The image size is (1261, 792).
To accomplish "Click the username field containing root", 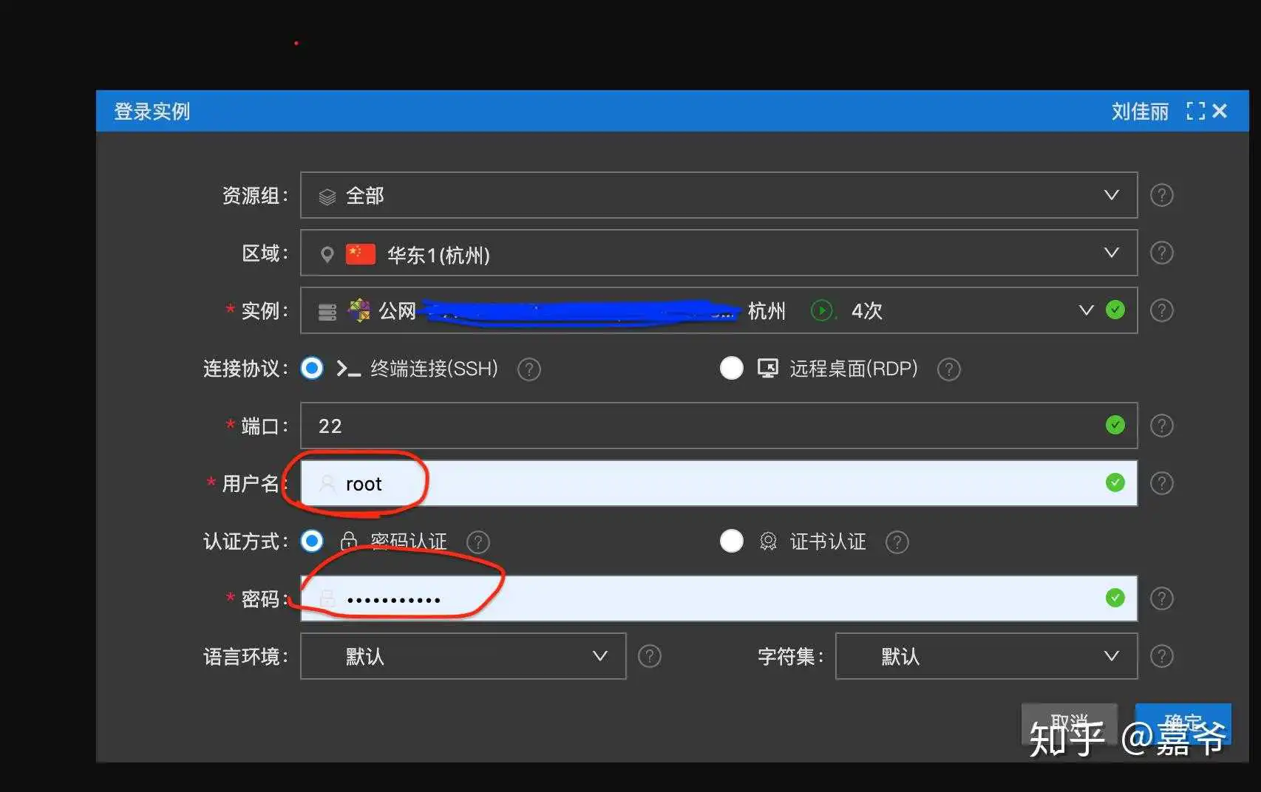I will (x=718, y=483).
